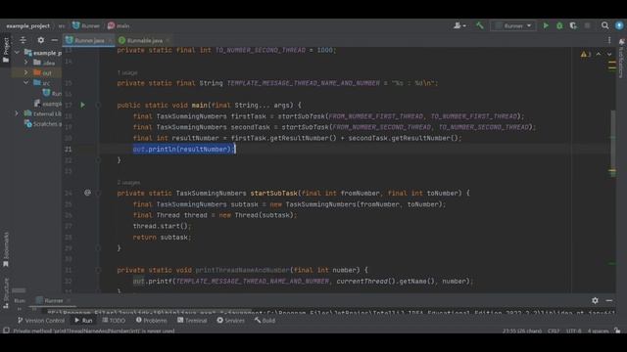Click Runner breadcrumb in navigation bar
This screenshot has width=627, height=352.
(x=86, y=25)
